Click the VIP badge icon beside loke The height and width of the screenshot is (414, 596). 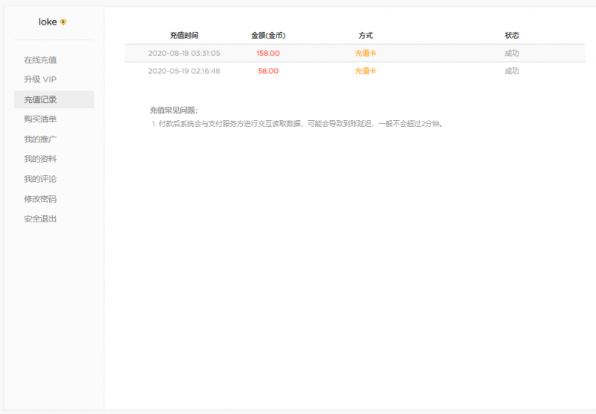click(x=63, y=22)
